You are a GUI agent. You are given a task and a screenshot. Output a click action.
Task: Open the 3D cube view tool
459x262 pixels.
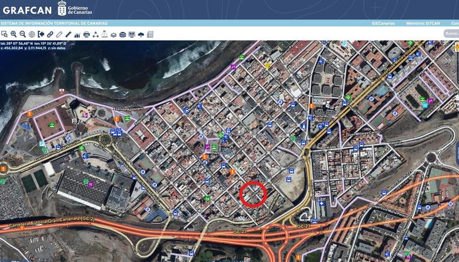click(123, 34)
